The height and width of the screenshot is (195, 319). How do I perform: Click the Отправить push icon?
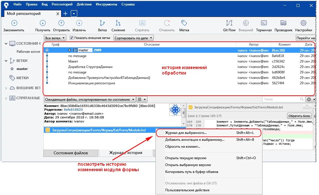(61, 23)
